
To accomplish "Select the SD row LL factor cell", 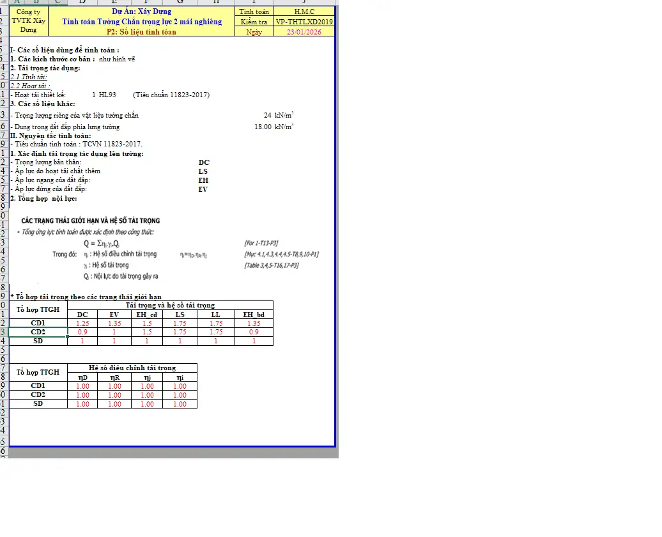I will (216, 341).
